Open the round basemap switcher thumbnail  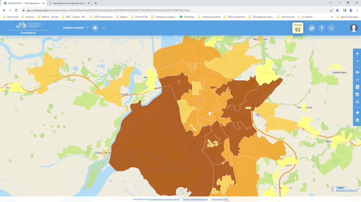(x=181, y=192)
